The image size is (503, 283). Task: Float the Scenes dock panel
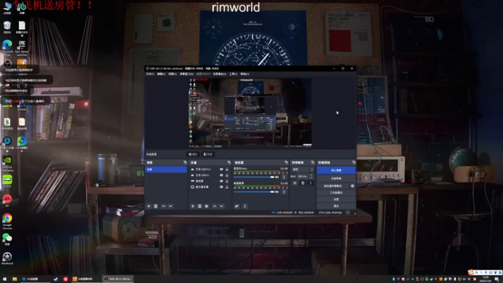tap(185, 162)
